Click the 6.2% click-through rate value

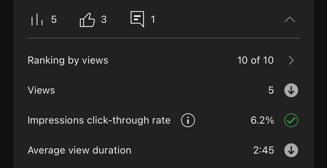click(x=262, y=121)
